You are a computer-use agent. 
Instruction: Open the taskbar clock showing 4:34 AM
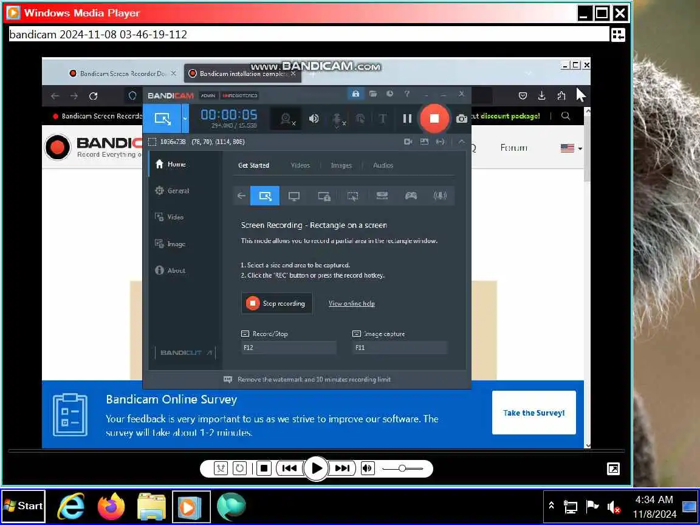[654, 507]
